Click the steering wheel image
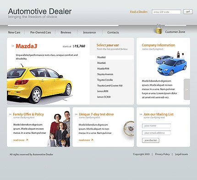 pos(129,128)
